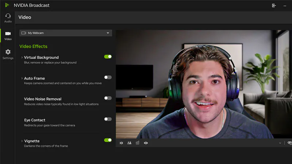The width and height of the screenshot is (292, 164).
Task: Click the camera icon in webcam selector
Action: pos(24,33)
